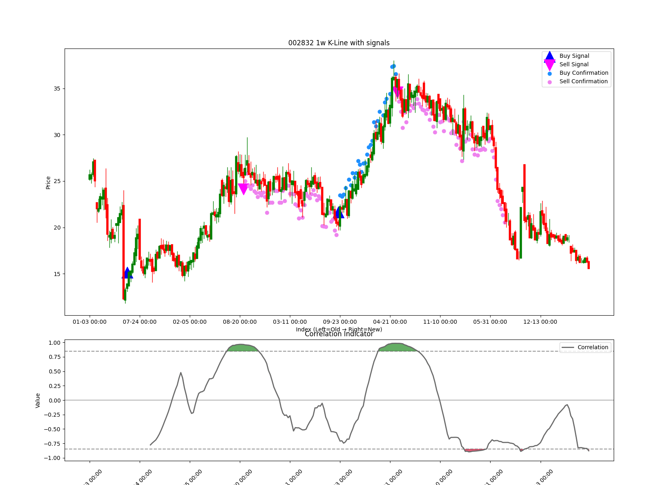
Task: Click the Buy Signal legend label
Action: pyautogui.click(x=574, y=56)
